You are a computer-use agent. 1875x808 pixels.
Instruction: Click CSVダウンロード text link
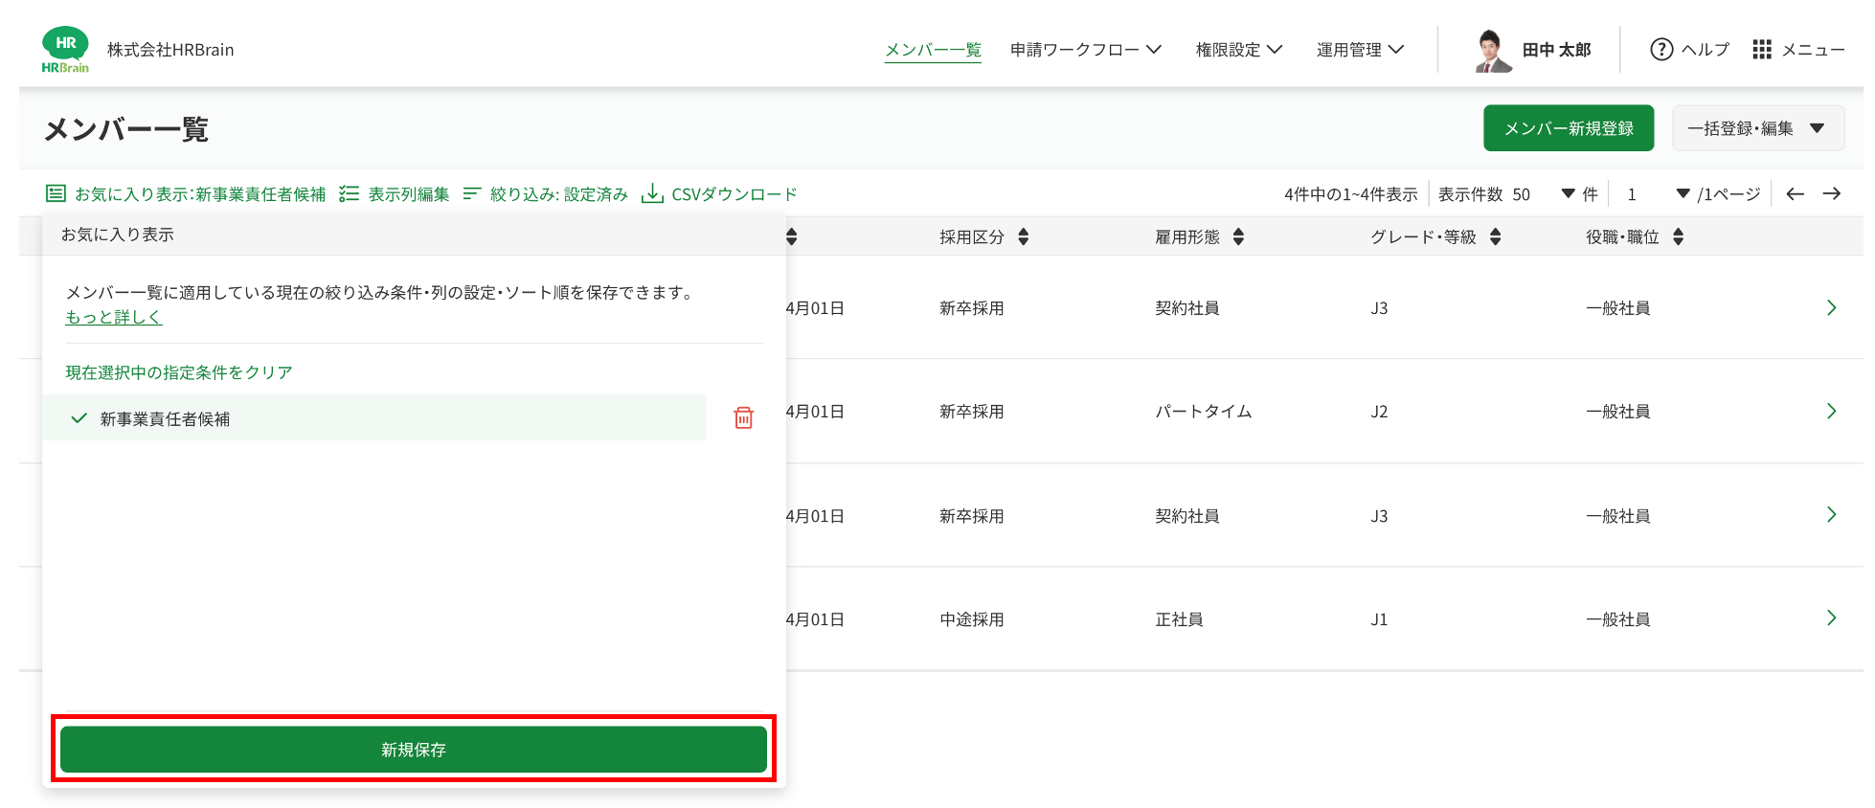click(x=734, y=194)
